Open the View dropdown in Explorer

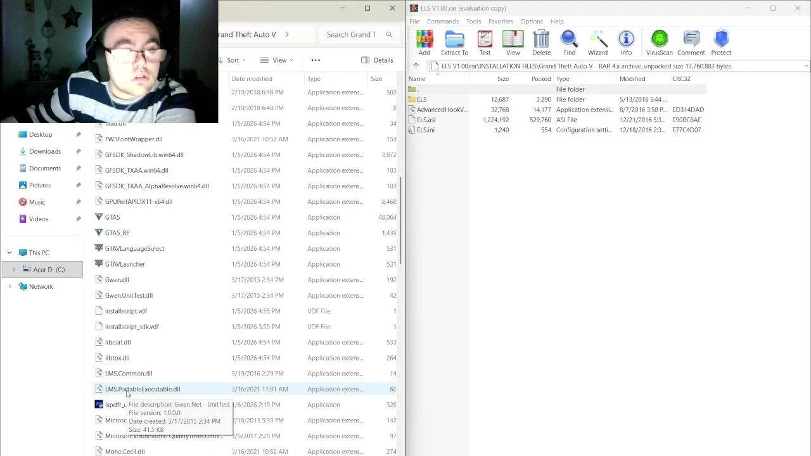279,60
